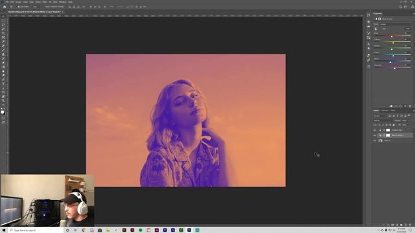
Task: Open the Fill value dropdown
Action: [409, 125]
